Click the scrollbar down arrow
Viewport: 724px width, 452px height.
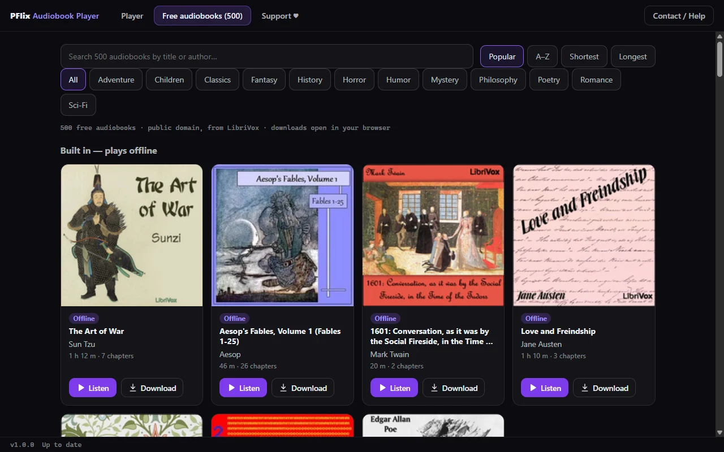pos(719,432)
